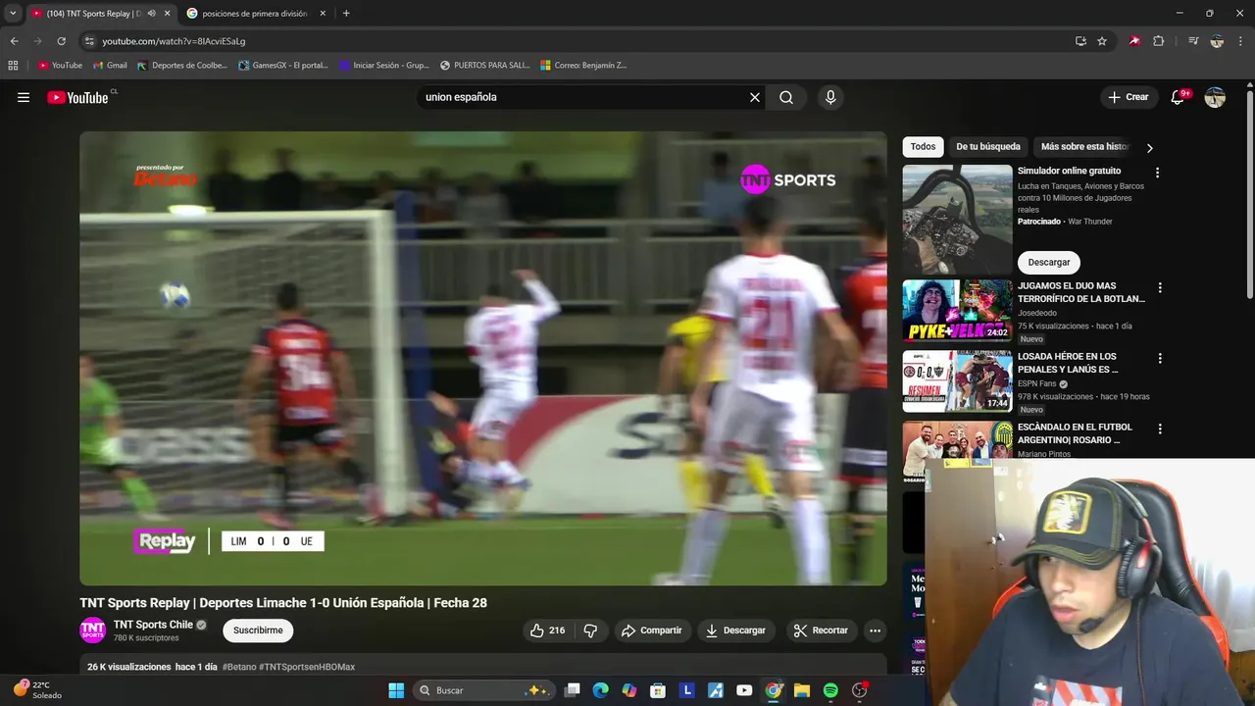Subscribe with the Suscribirme button
The image size is (1255, 706).
[x=258, y=630]
